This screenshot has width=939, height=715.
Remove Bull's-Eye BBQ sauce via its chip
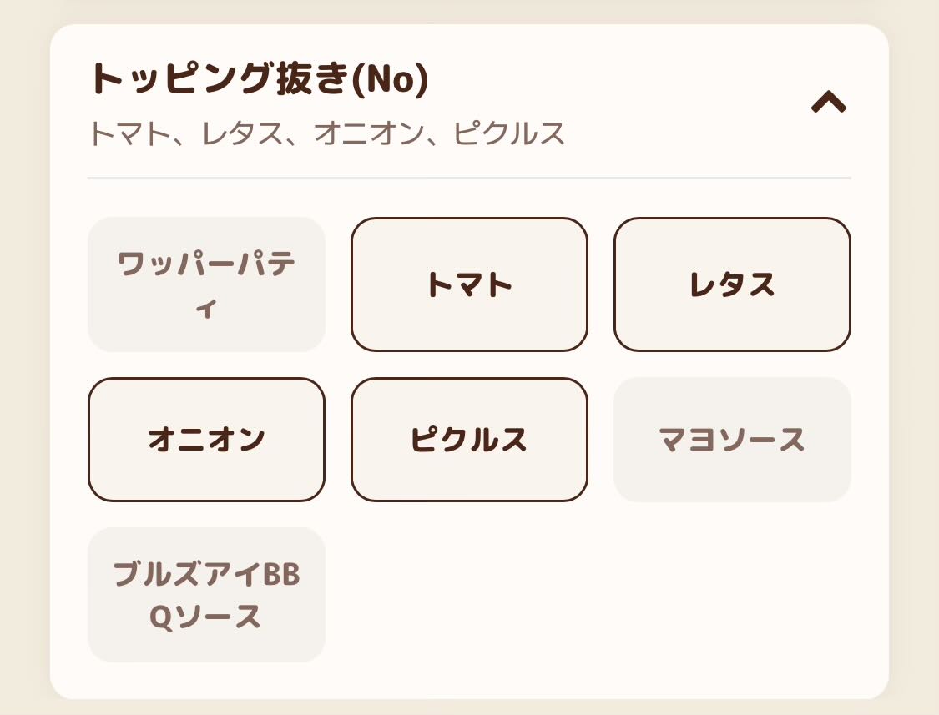click(x=206, y=595)
